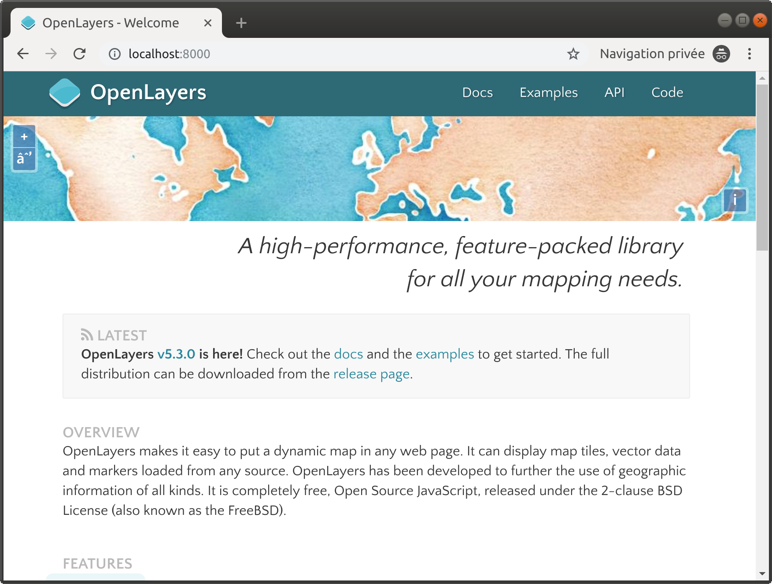This screenshot has width=772, height=584.
Task: Minimize the browser window
Action: click(x=724, y=20)
